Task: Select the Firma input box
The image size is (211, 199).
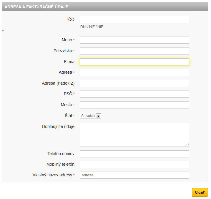Action: click(134, 62)
